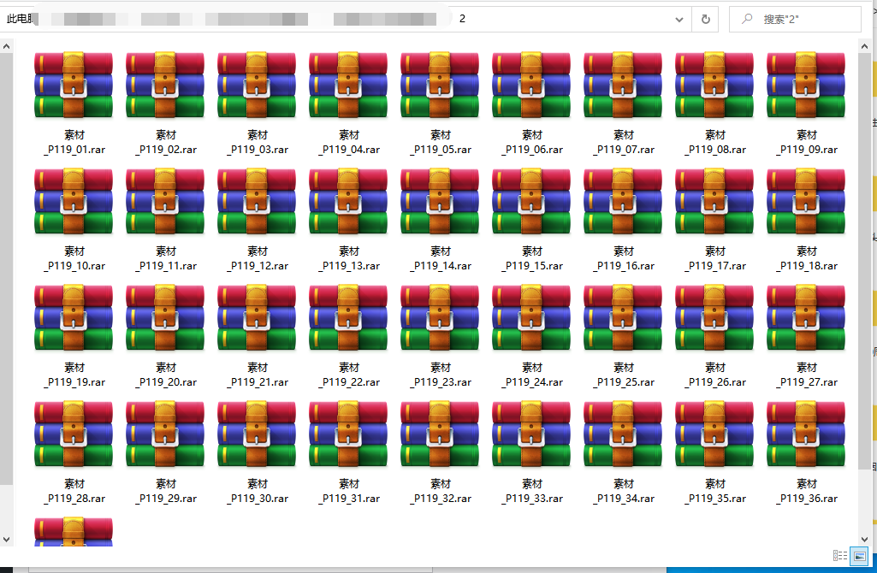Select the 素材_P119_26.rar archive icon
Image resolution: width=877 pixels, height=573 pixels.
714,317
